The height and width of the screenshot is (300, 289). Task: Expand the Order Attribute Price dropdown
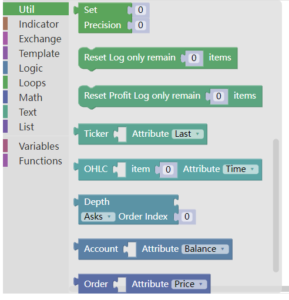point(189,284)
